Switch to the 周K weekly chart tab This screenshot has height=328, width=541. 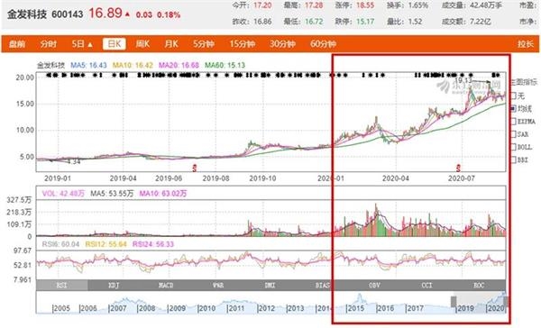pos(142,44)
